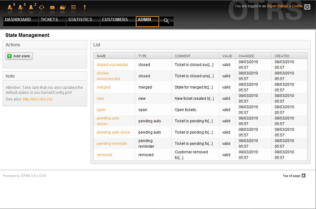Click the star-person tickets icon in toolbar
Viewport: 316px width, 209px height.
10,7
